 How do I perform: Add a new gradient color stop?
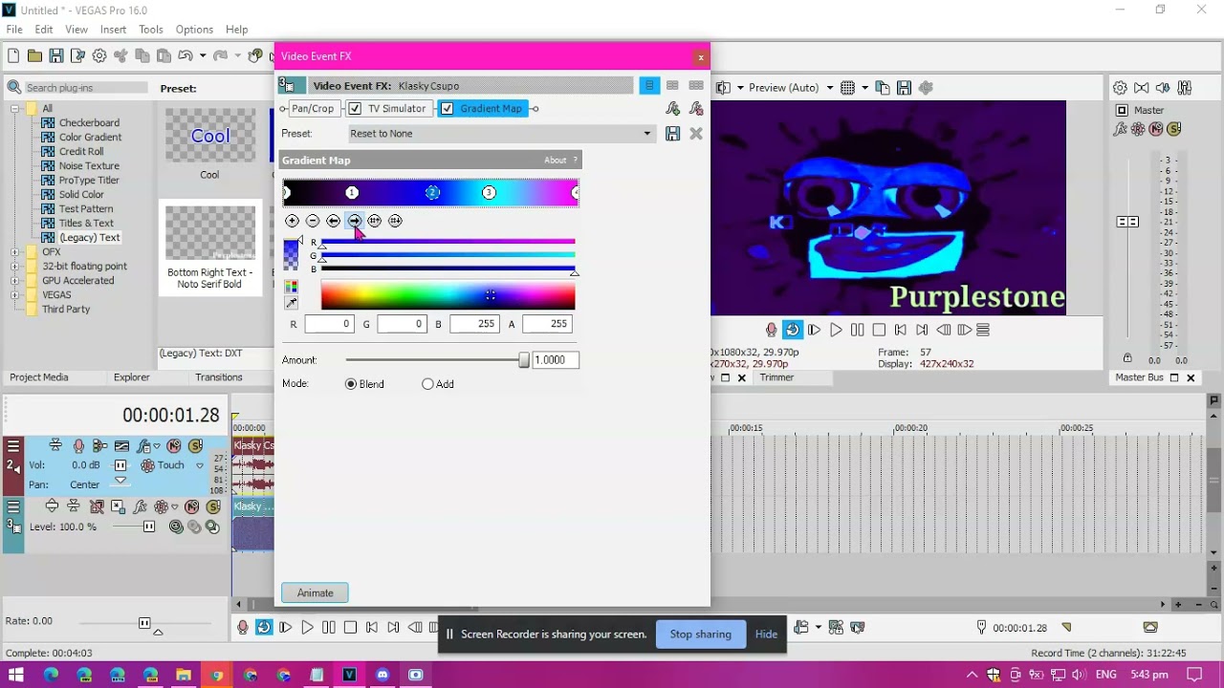pos(292,221)
